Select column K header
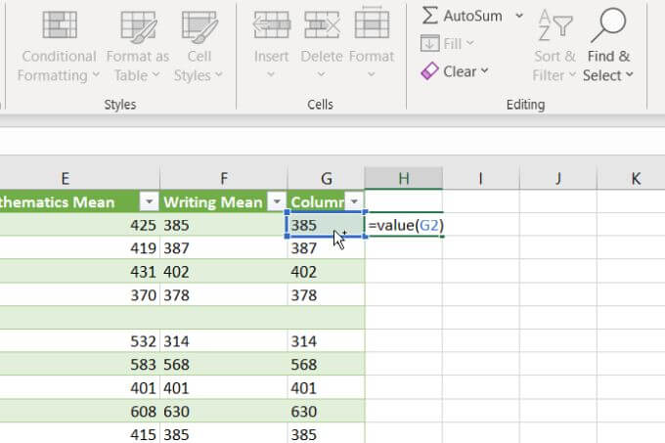 pyautogui.click(x=636, y=177)
